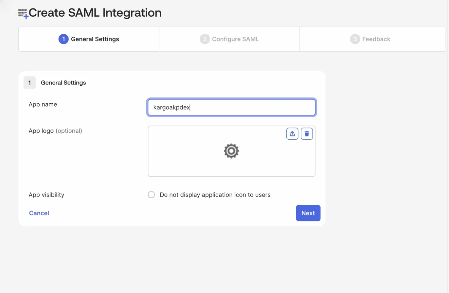Screen dimensions: 449x293
Task: Click the 'App visibility' label
Action: [x=46, y=195]
